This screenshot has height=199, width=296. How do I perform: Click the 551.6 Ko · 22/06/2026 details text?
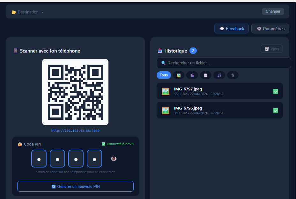(x=199, y=94)
